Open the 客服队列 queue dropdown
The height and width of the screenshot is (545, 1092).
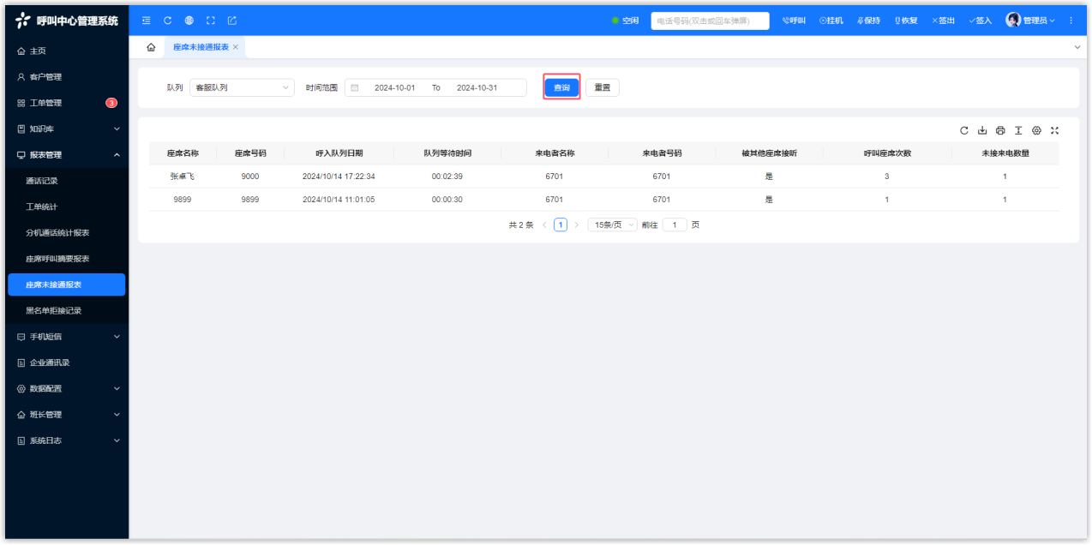241,87
